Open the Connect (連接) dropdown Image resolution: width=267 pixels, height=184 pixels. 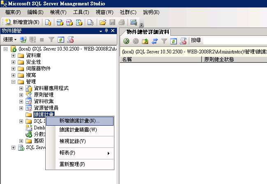point(10,39)
